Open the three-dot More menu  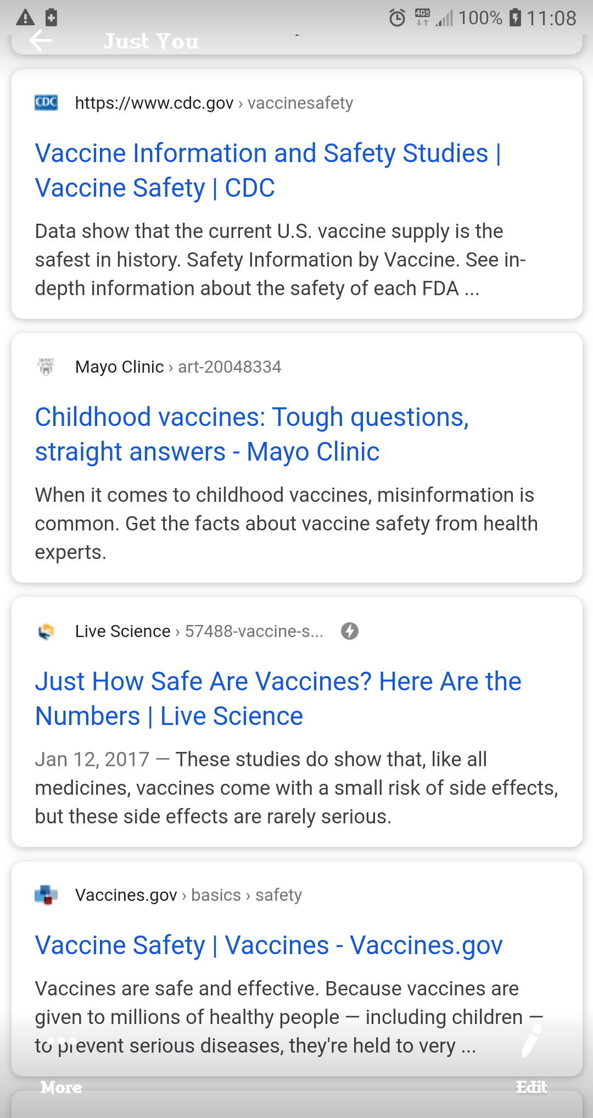point(61,1041)
